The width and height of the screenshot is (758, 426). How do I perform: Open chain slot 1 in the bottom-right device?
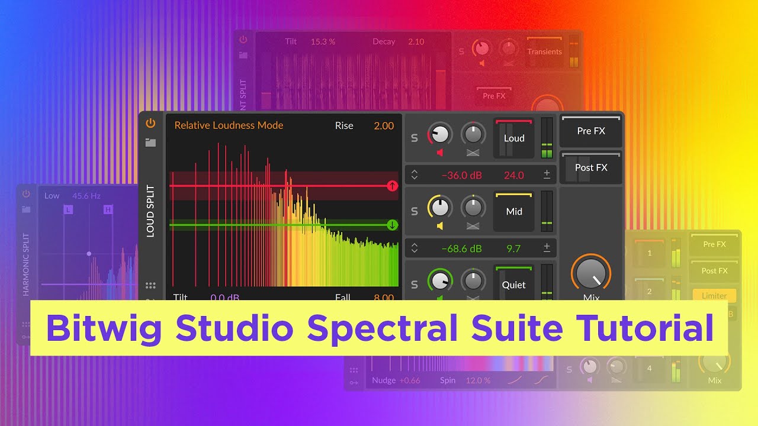(649, 253)
